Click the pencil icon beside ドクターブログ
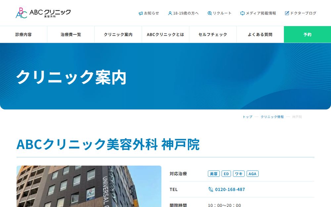 point(287,13)
